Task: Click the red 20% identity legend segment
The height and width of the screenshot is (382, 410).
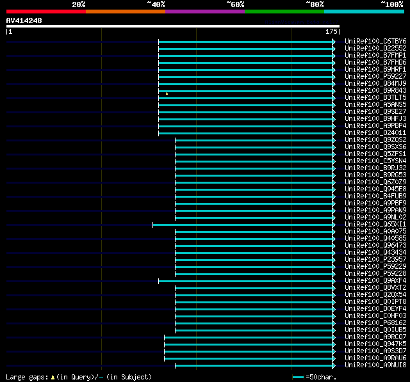Action: 46,12
